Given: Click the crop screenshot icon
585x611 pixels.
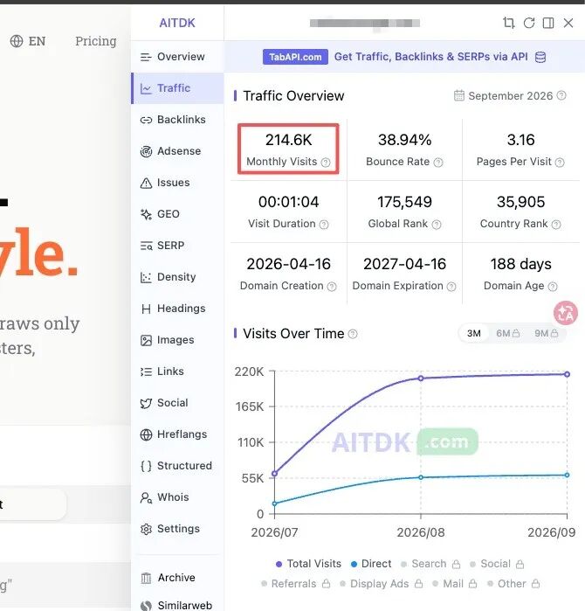Looking at the screenshot, I should click(509, 23).
